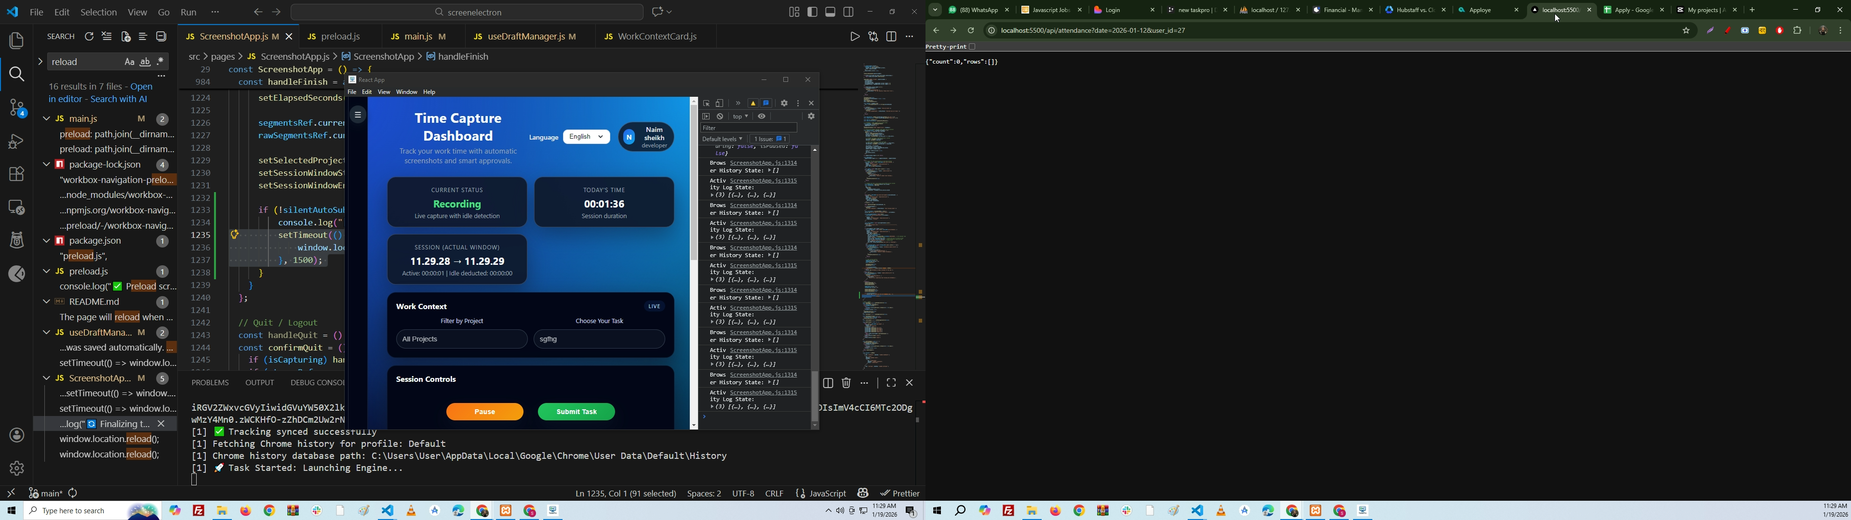Collapse main.js search results group
The image size is (1851, 520).
[x=47, y=119]
